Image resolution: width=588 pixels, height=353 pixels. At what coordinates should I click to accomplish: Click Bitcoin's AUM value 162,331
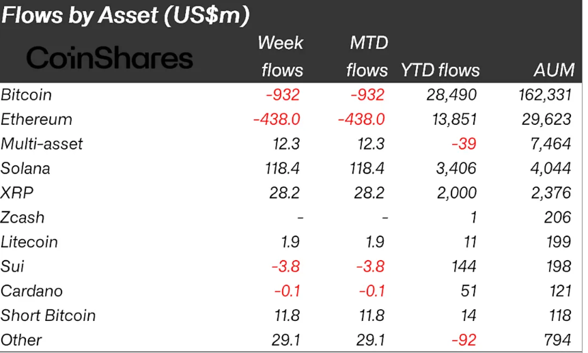coord(544,94)
